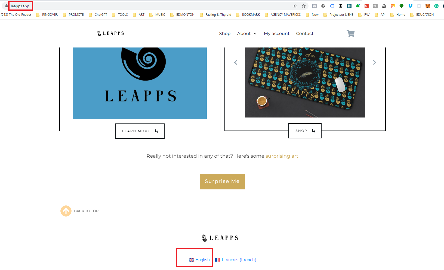Open My account from the navigation
Screen dimensions: 444x270
point(277,34)
